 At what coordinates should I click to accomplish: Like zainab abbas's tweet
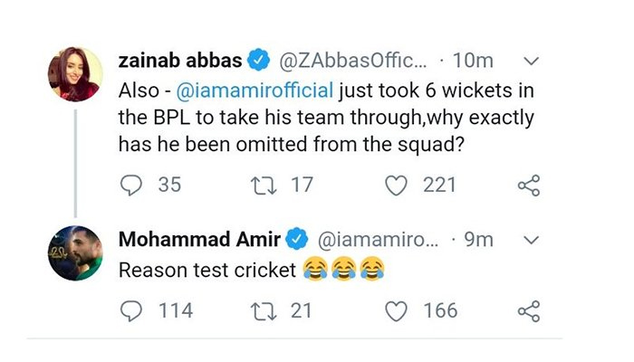tap(394, 185)
